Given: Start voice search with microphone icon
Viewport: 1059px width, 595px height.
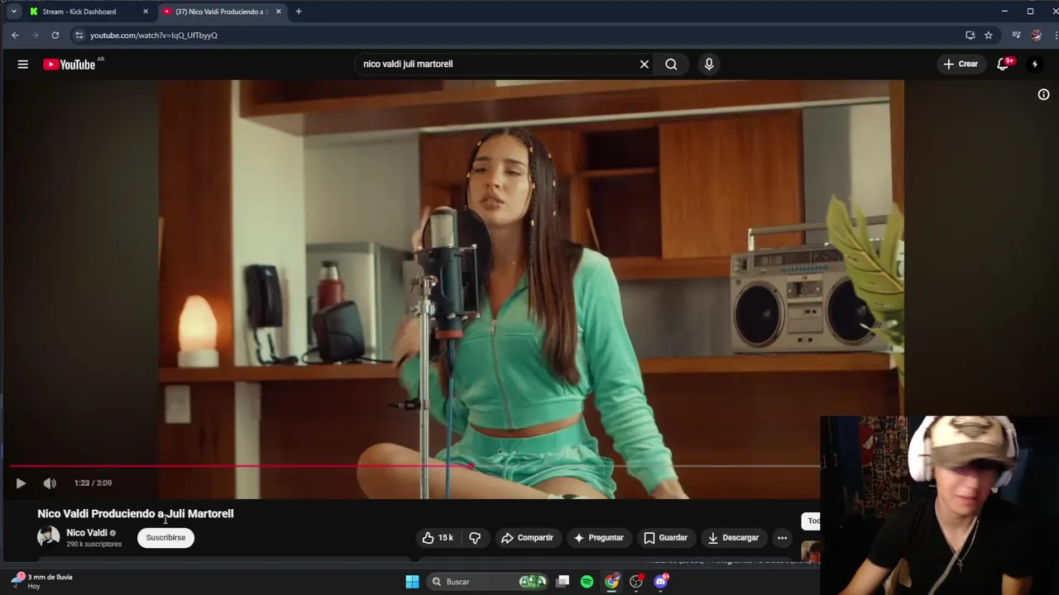Looking at the screenshot, I should 708,64.
